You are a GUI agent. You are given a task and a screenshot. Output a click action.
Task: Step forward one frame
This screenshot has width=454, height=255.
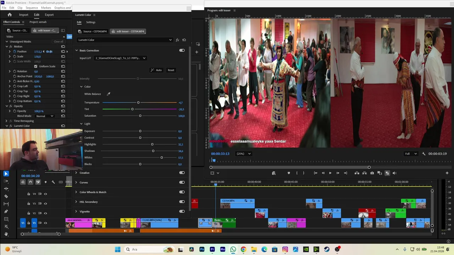pyautogui.click(x=338, y=173)
